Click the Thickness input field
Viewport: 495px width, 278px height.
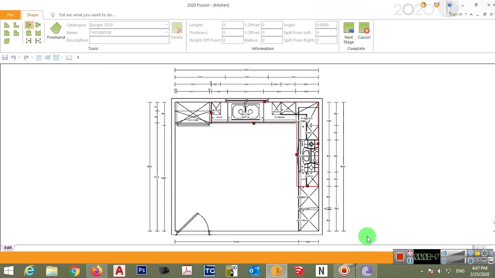pyautogui.click(x=232, y=33)
